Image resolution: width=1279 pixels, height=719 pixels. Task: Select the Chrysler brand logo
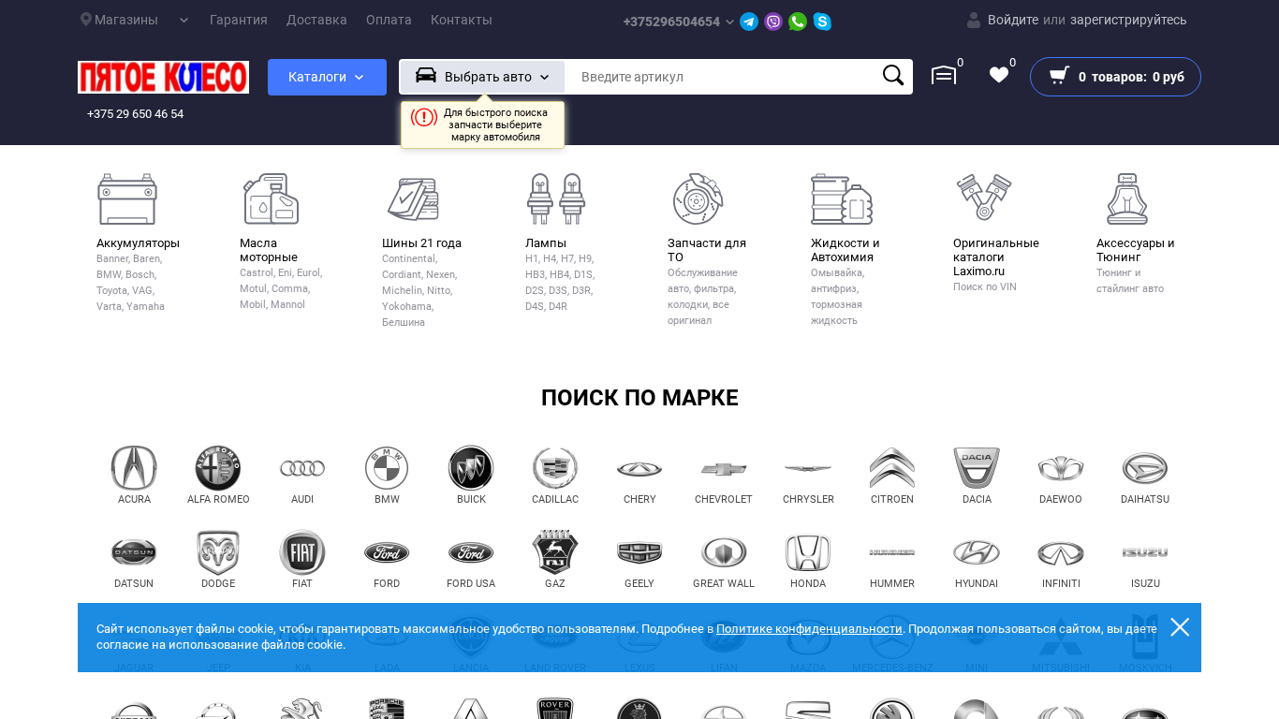[808, 469]
